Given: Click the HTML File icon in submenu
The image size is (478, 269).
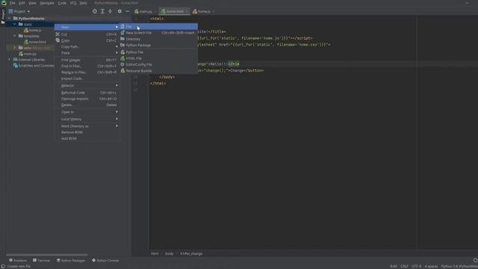Looking at the screenshot, I should click(x=122, y=58).
